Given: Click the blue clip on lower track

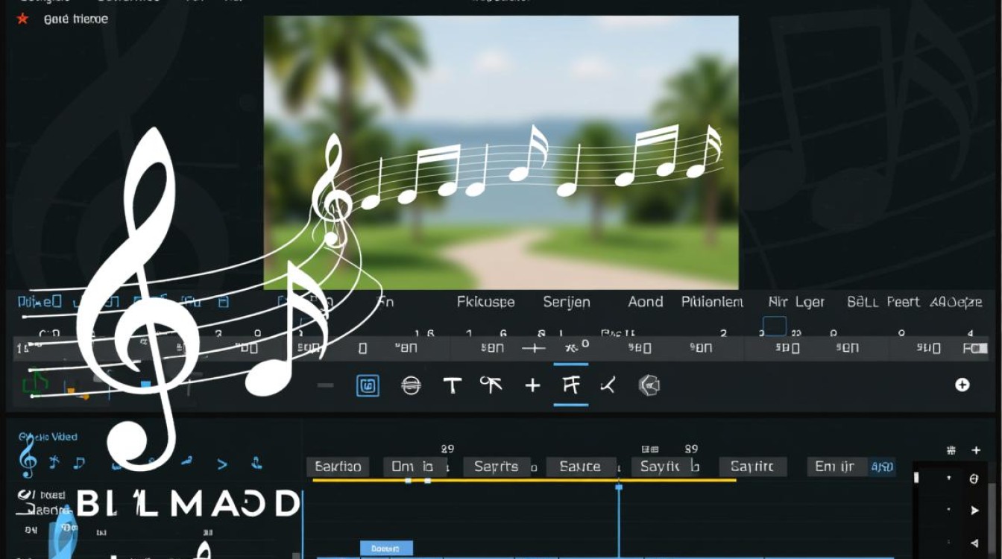Looking at the screenshot, I should [x=386, y=548].
